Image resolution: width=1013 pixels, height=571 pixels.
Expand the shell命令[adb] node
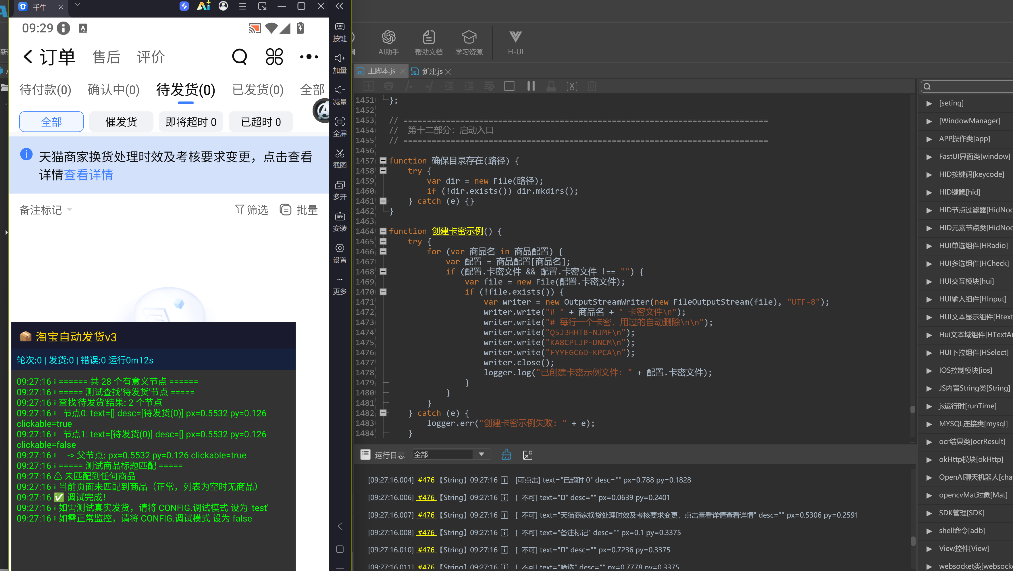pyautogui.click(x=929, y=531)
